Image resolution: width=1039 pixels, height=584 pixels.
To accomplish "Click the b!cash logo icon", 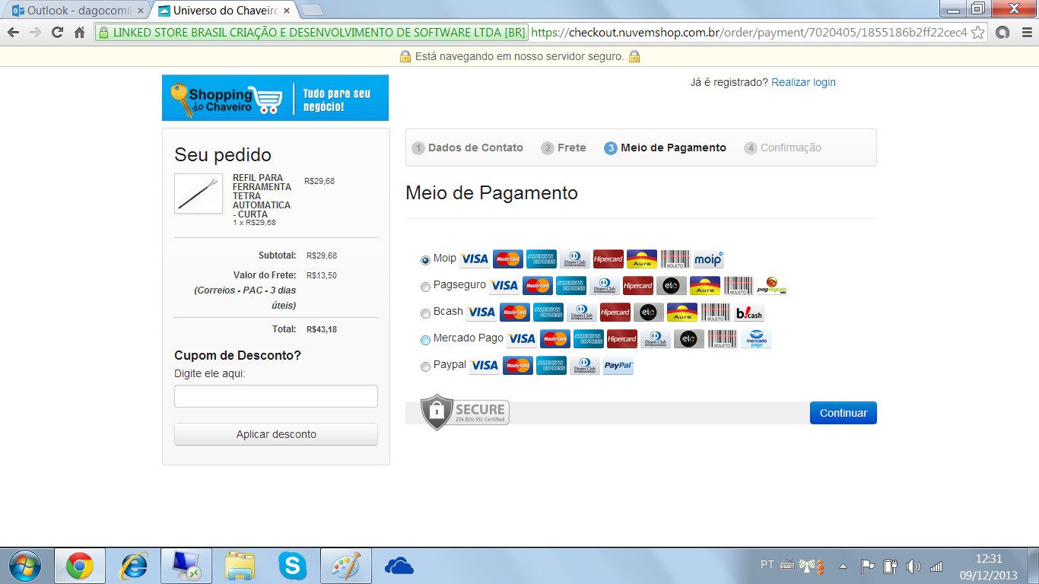I will [x=749, y=313].
